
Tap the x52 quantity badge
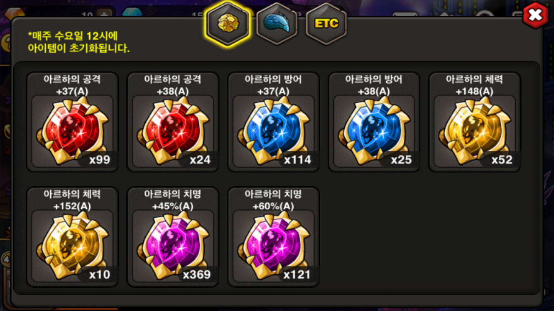point(502,160)
